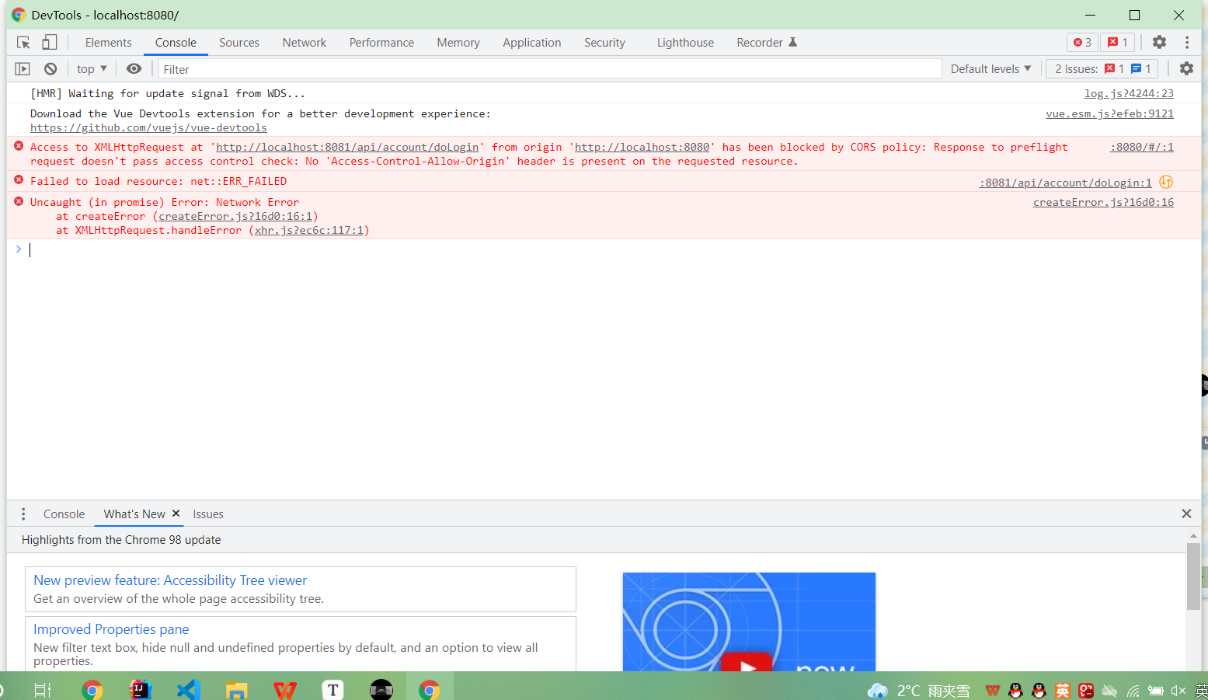Clear the console messages
Screen dimensions: 1208x700
click(50, 68)
